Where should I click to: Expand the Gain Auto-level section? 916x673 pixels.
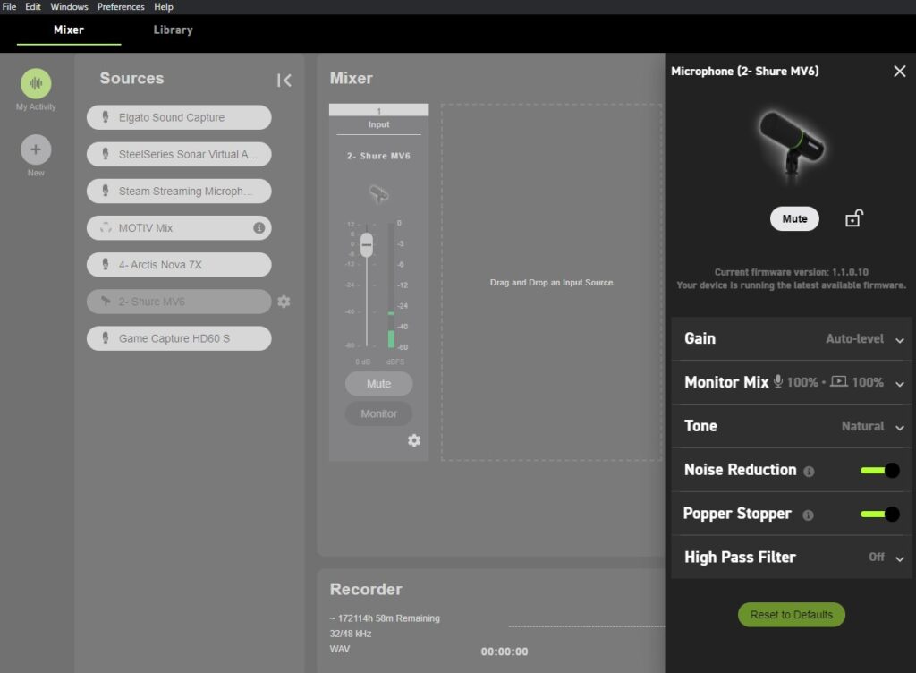pos(792,339)
